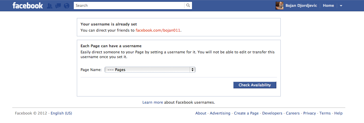Image resolution: width=364 pixels, height=123 pixels.
Task: Expand the account dropdown arrow
Action: click(341, 6)
